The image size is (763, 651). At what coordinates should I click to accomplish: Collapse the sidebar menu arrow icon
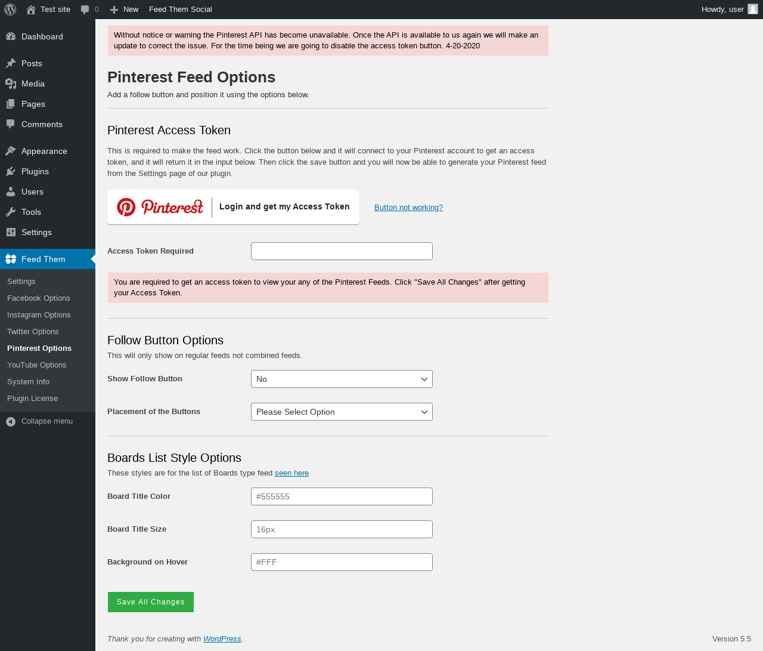[11, 421]
